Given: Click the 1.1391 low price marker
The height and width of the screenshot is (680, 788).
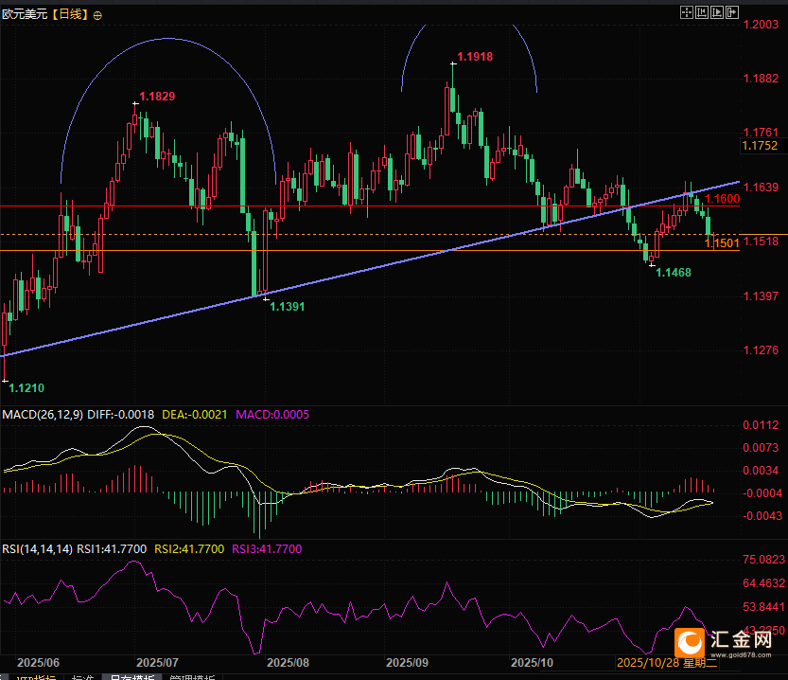Looking at the screenshot, I should coord(287,307).
